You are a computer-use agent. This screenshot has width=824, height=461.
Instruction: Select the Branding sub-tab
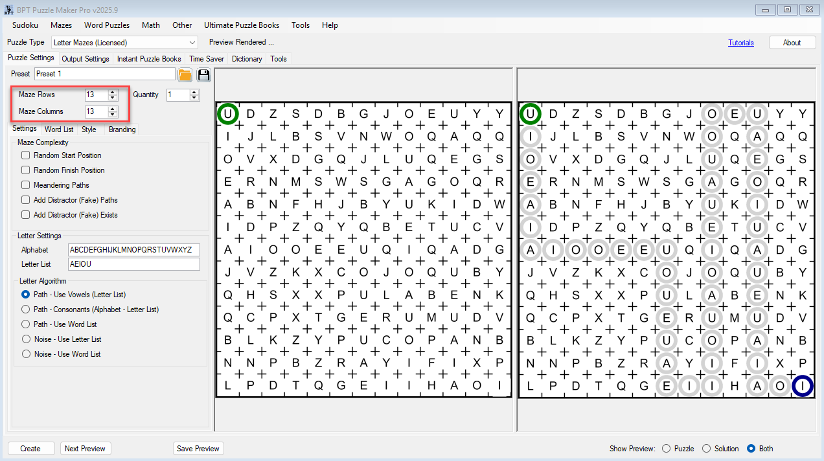[122, 129]
